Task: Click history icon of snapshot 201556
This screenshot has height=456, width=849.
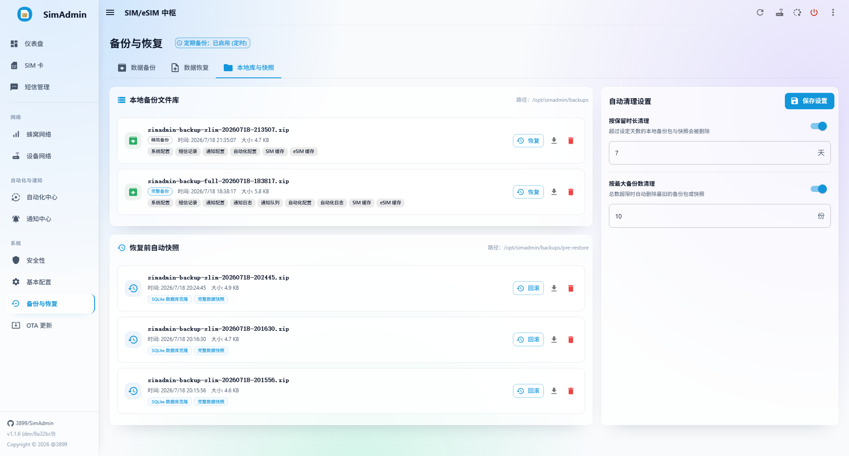Action: point(133,391)
